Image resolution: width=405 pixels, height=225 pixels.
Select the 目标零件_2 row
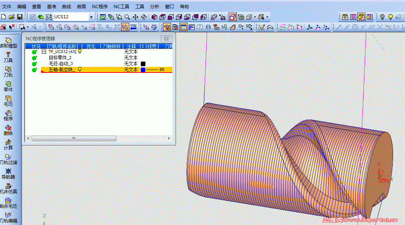60,58
